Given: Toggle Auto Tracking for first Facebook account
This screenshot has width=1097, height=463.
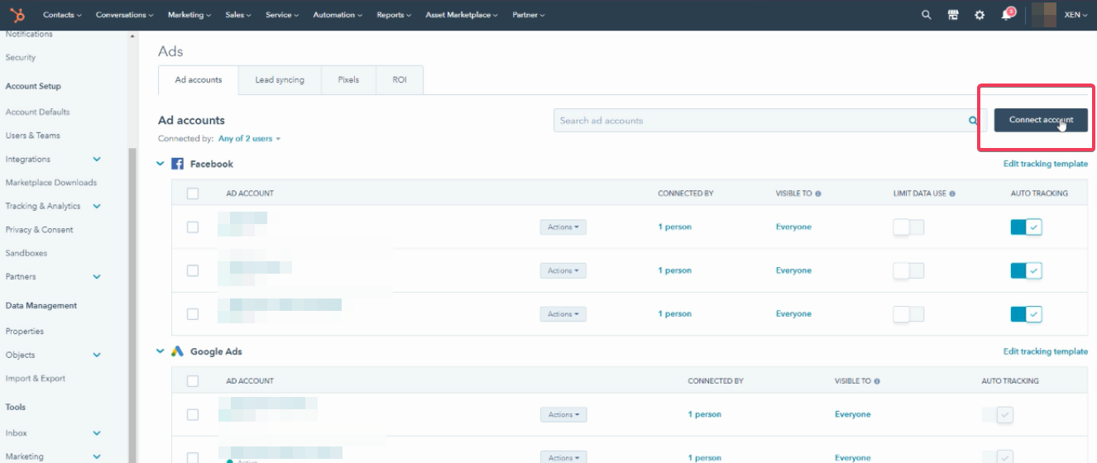Looking at the screenshot, I should coord(1026,227).
